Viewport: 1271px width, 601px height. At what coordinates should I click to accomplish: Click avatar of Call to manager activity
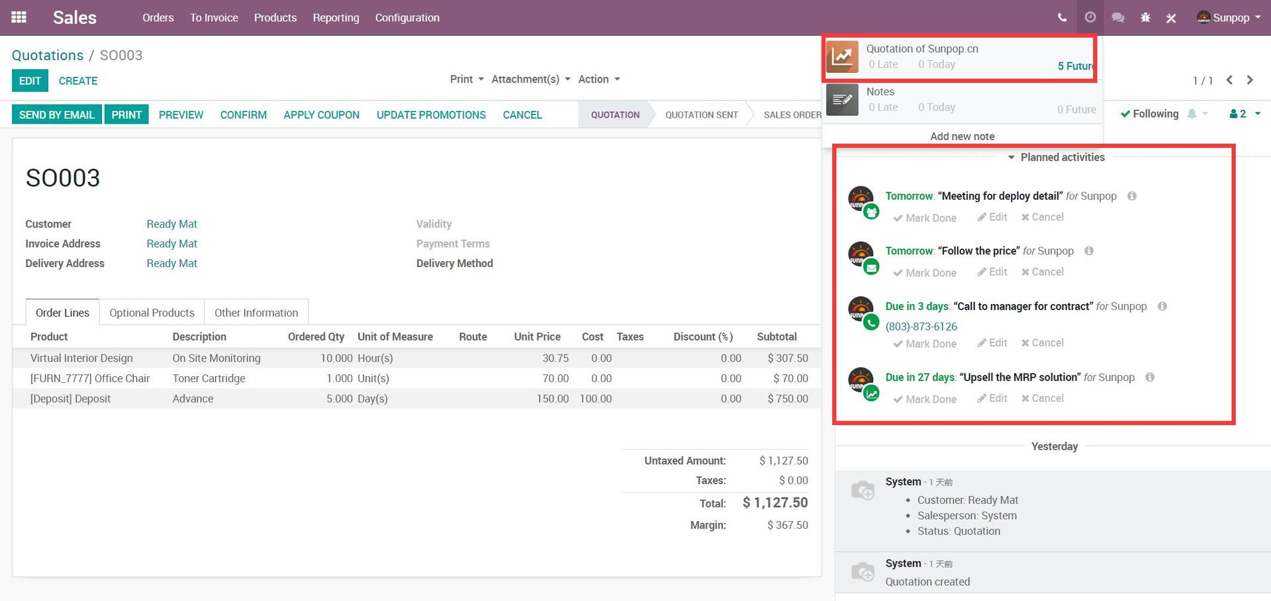pos(861,310)
